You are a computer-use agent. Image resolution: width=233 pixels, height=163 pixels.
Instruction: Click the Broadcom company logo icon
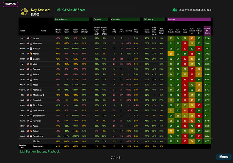[31, 136]
